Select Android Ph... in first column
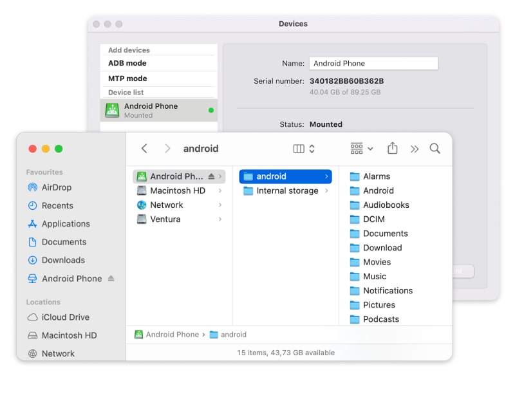The width and height of the screenshot is (515, 399). point(179,176)
